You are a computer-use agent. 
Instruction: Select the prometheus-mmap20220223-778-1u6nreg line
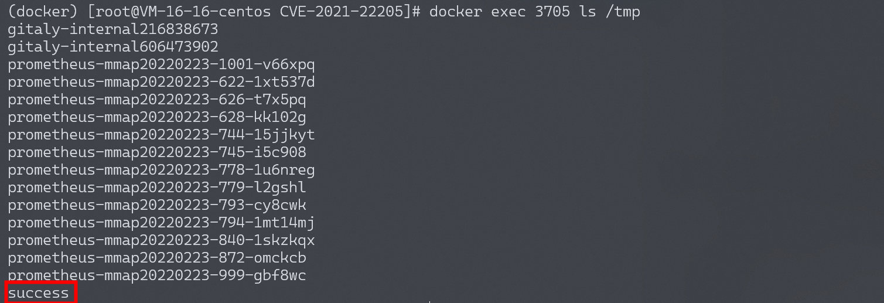click(161, 170)
